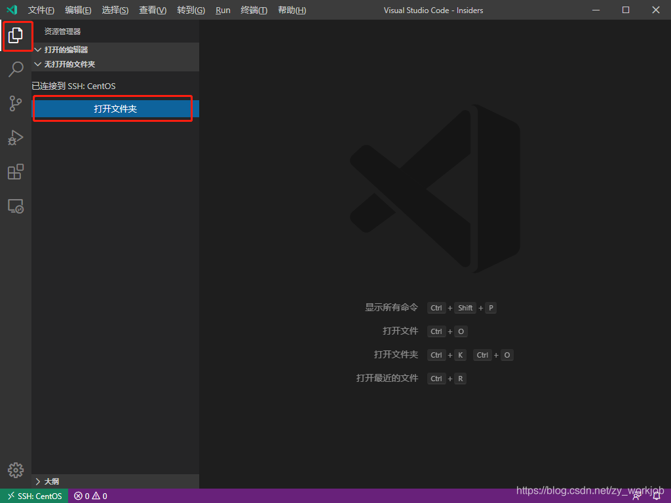671x503 pixels.
Task: Open the errors and warnings status item
Action: [90, 496]
